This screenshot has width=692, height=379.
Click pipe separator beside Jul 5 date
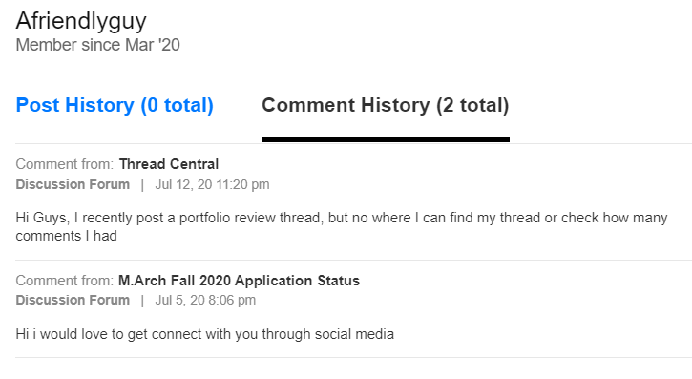coord(142,301)
